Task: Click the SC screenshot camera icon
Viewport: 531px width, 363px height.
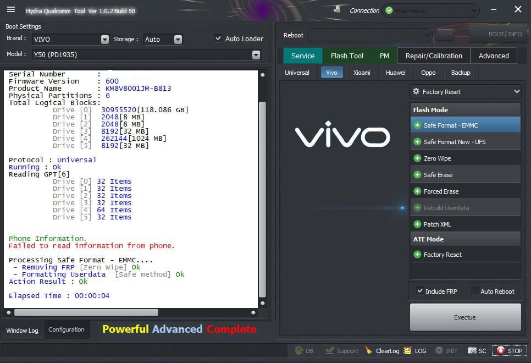Action: pyautogui.click(x=472, y=350)
